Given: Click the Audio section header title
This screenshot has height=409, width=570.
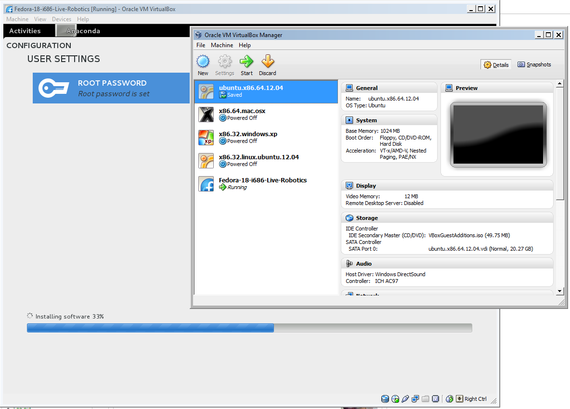Looking at the screenshot, I should point(364,264).
